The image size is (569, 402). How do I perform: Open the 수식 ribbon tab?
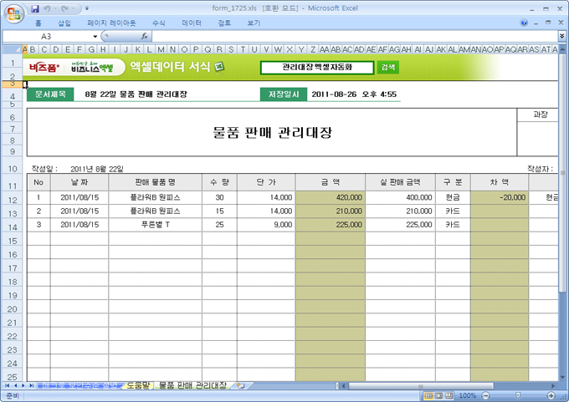[159, 23]
